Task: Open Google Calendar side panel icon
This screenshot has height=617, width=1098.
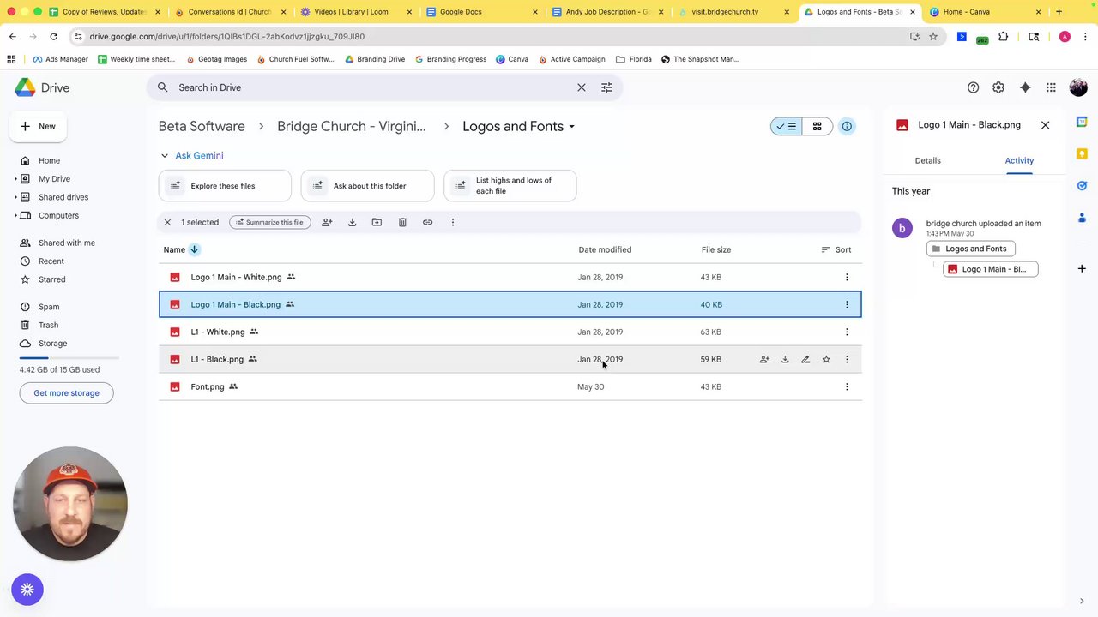Action: [x=1082, y=123]
